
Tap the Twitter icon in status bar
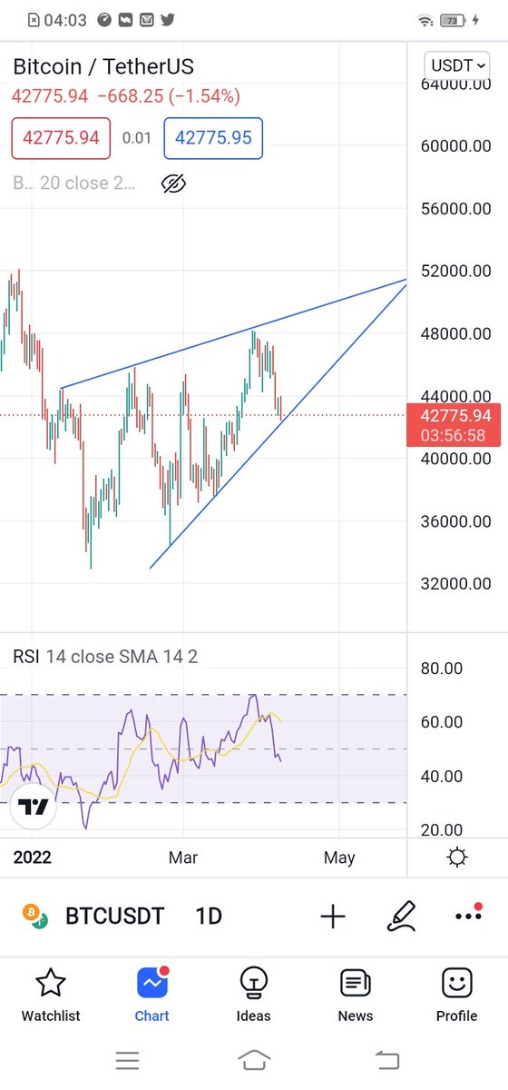click(168, 19)
